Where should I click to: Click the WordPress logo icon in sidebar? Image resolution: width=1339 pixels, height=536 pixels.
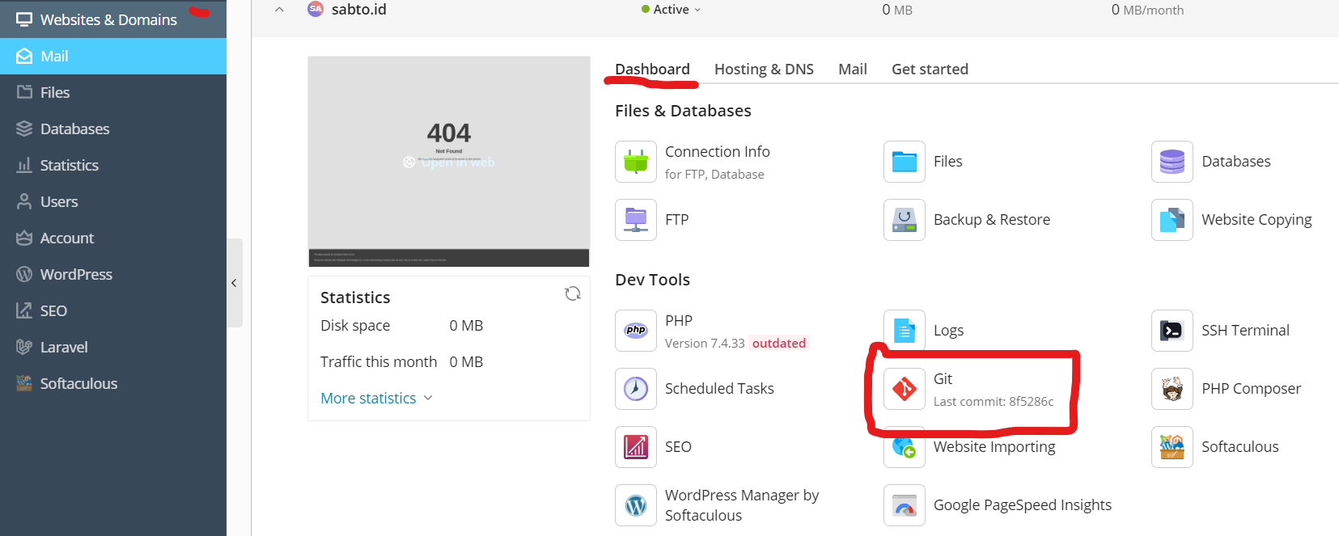click(x=24, y=275)
